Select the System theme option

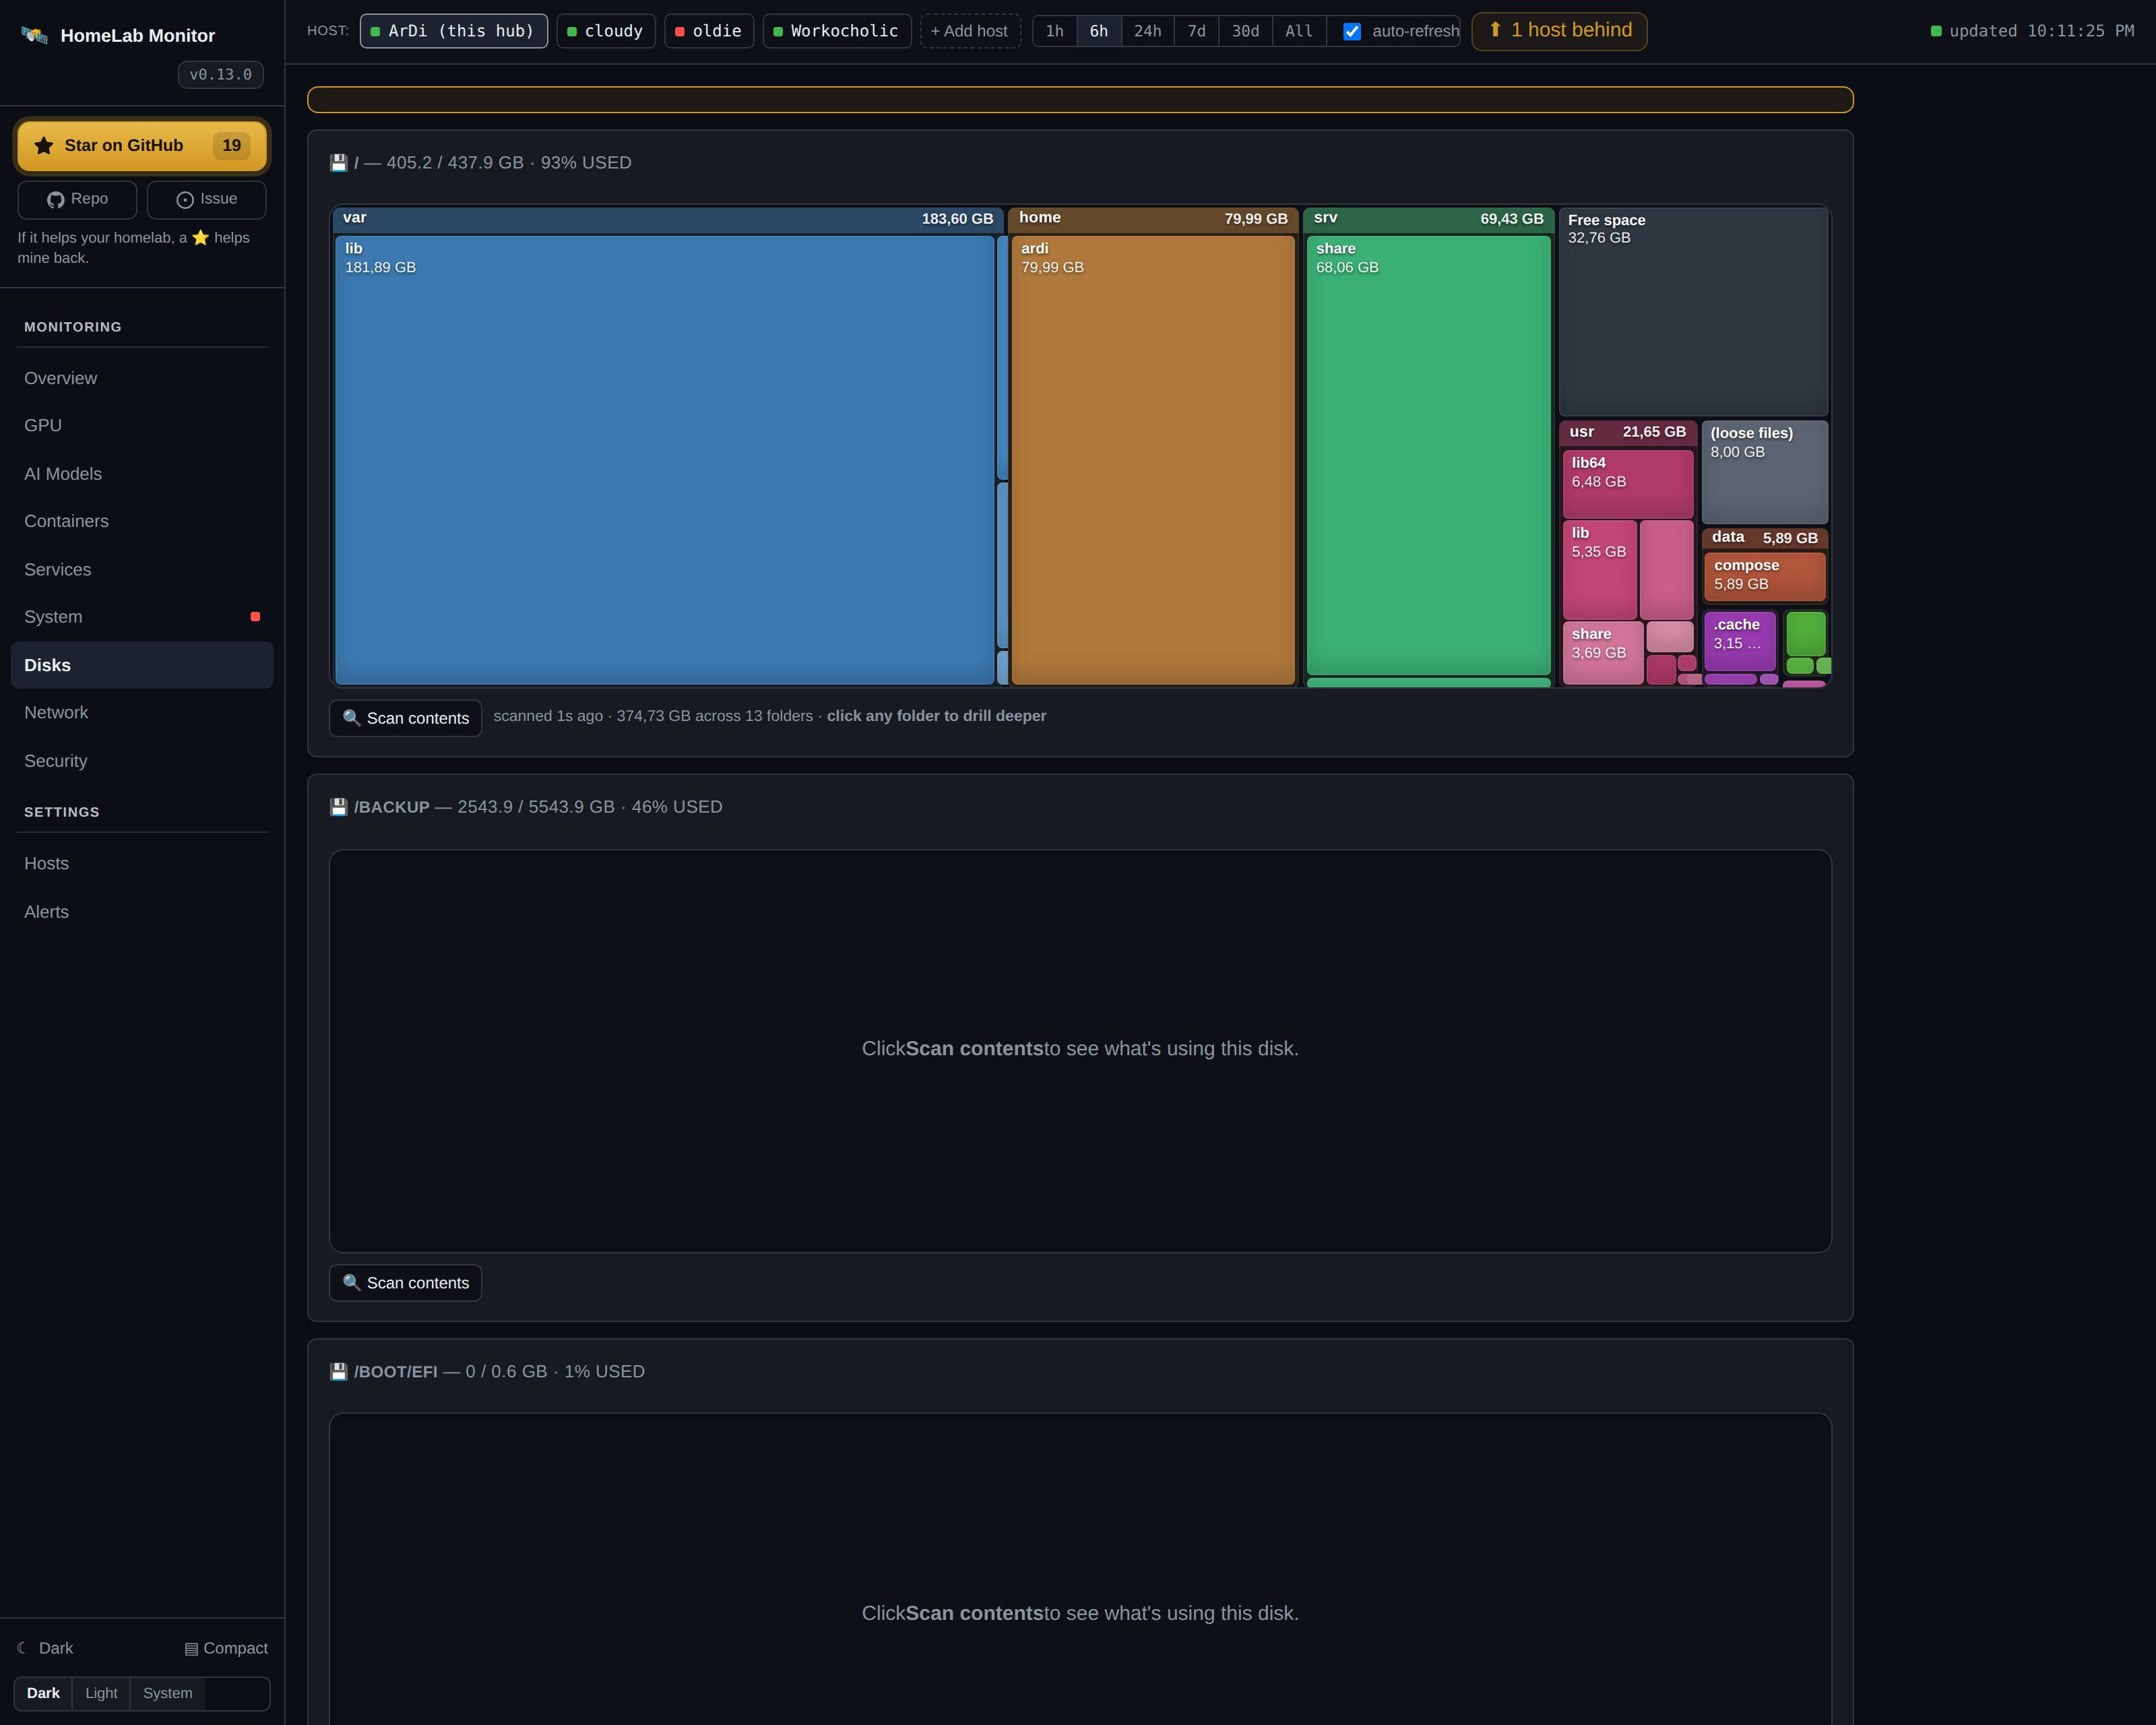[168, 1693]
